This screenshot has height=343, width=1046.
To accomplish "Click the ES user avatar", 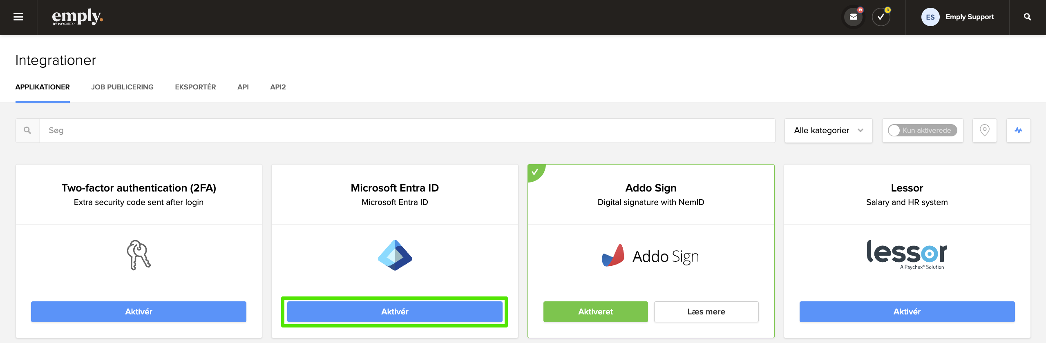I will pyautogui.click(x=930, y=17).
